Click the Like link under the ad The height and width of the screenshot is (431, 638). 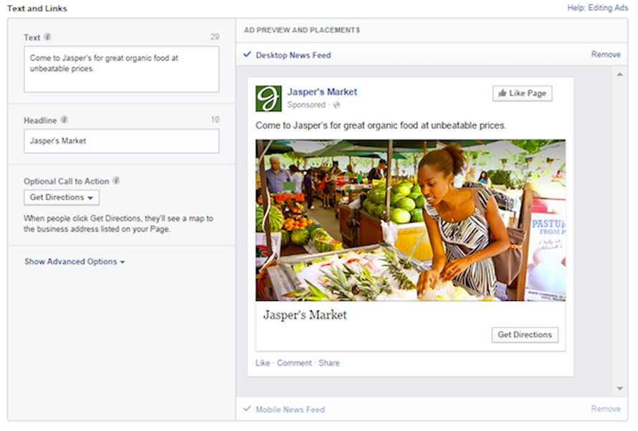click(262, 363)
